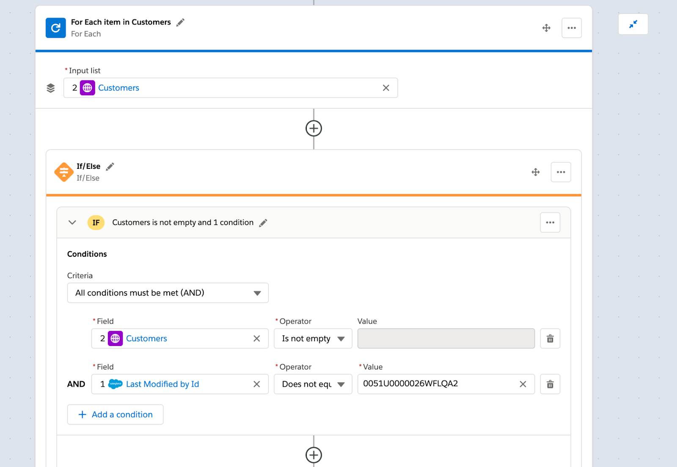
Task: Click the Last Modified by Id field
Action: pos(180,384)
